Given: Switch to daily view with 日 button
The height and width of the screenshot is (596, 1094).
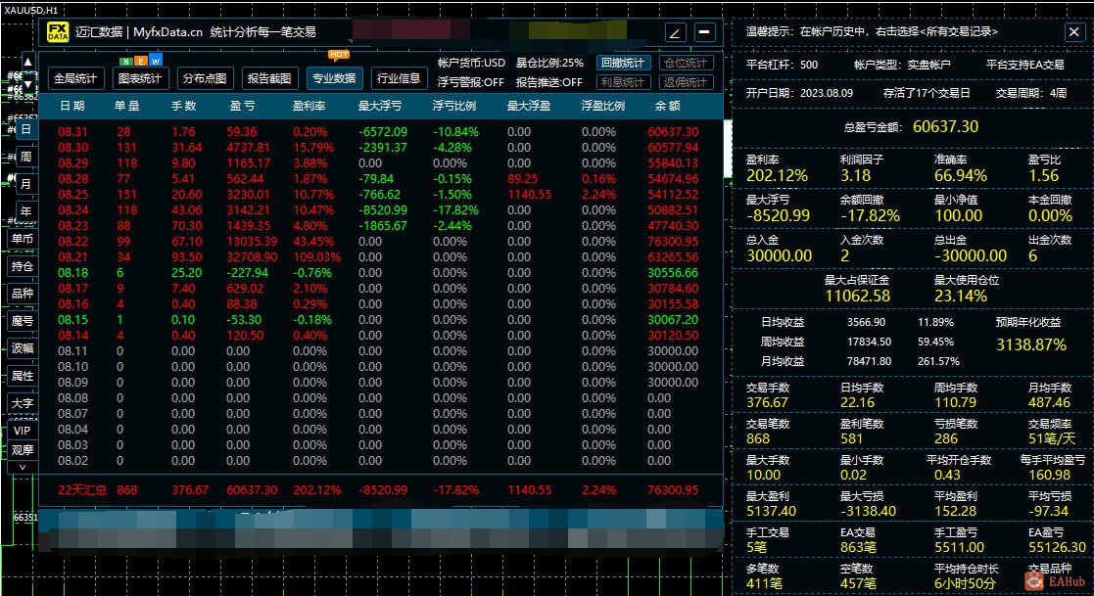Looking at the screenshot, I should tap(25, 129).
